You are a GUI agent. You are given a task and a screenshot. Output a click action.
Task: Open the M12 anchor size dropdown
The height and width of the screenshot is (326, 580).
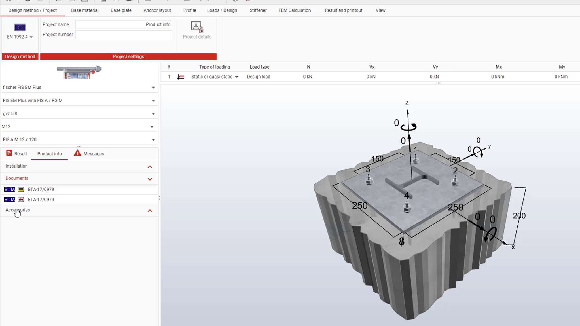pos(152,126)
